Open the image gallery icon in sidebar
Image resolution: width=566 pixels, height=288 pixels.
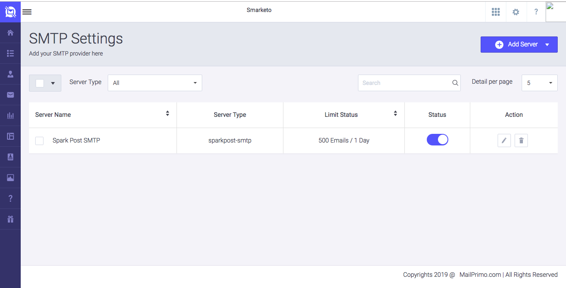pyautogui.click(x=10, y=178)
